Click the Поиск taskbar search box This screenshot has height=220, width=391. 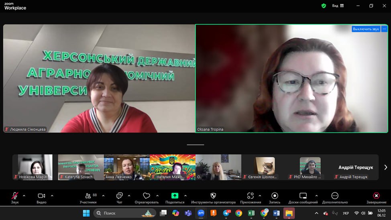point(125,213)
